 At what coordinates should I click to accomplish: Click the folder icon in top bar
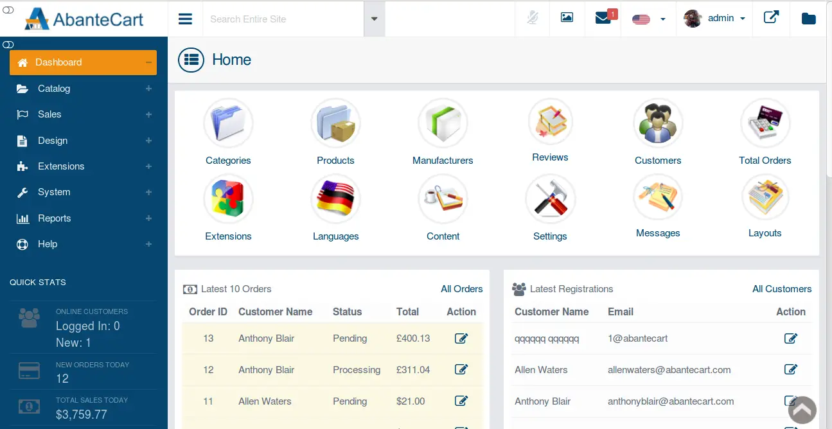pyautogui.click(x=809, y=19)
